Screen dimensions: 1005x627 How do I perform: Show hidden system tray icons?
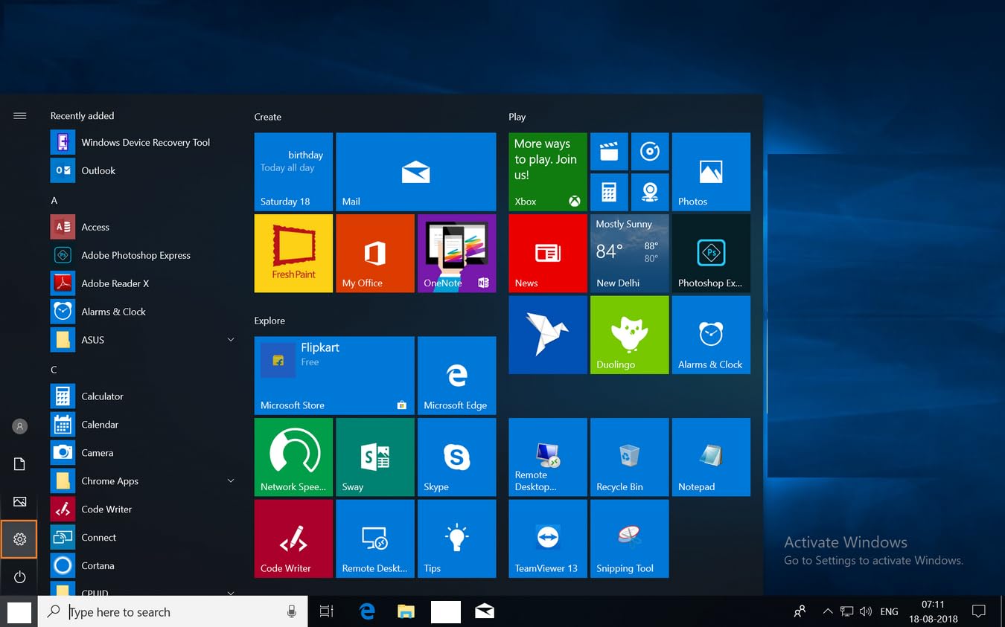[827, 611]
